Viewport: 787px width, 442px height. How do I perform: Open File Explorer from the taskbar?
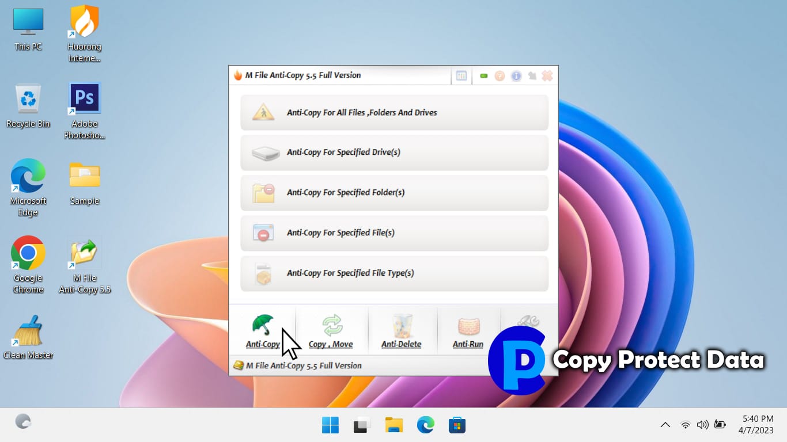393,425
